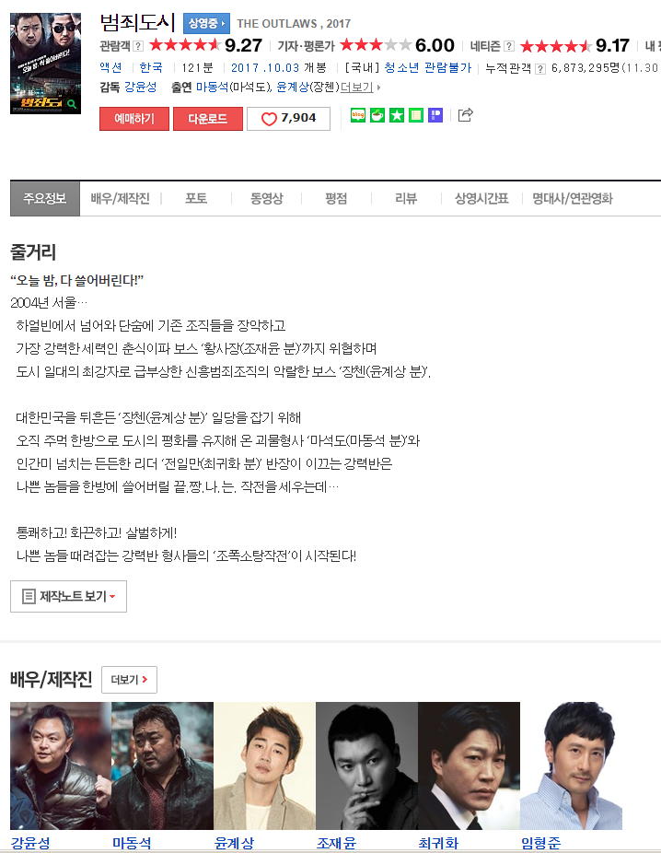The image size is (661, 853).
Task: Click 더보기 button beside 배우/제작진 heading
Action: point(130,680)
